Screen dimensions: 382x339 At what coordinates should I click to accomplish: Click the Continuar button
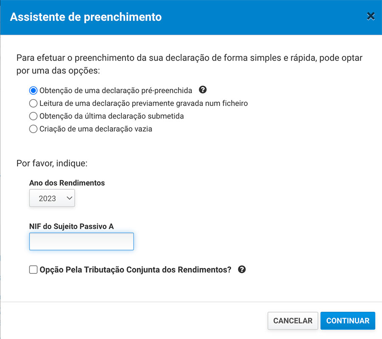(x=348, y=321)
